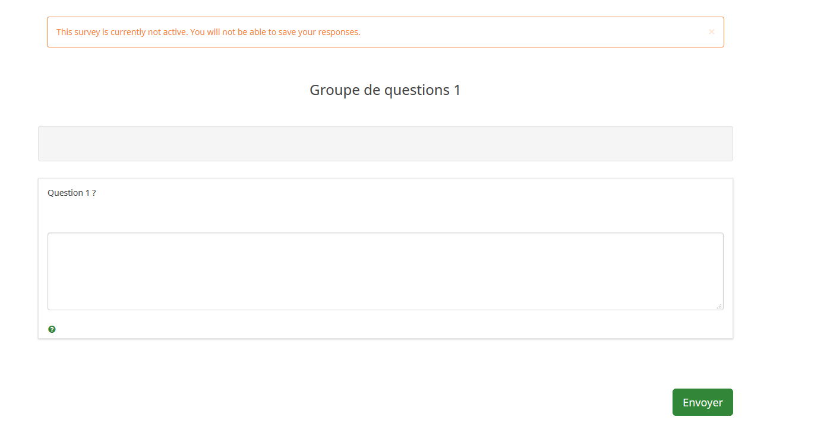Viewport: 827px width, 439px height.
Task: Click the green help question-mark icon
Action: (x=52, y=329)
